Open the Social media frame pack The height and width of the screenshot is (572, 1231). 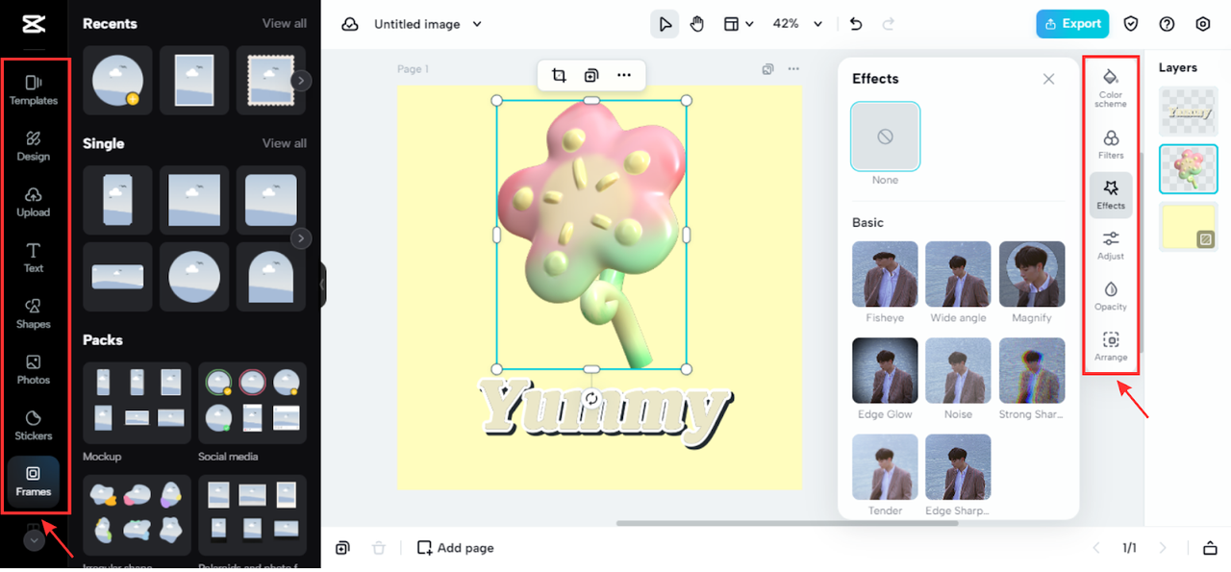point(252,405)
